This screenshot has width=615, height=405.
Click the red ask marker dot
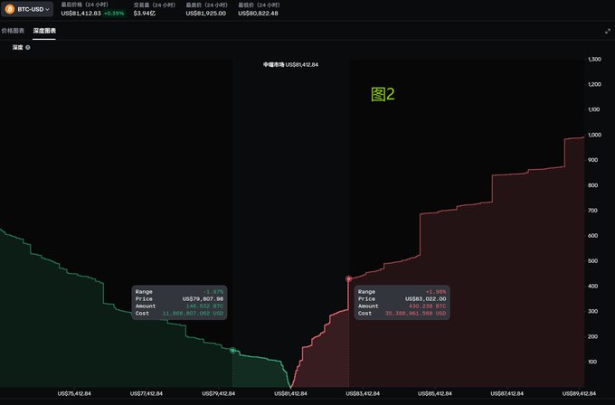349,278
